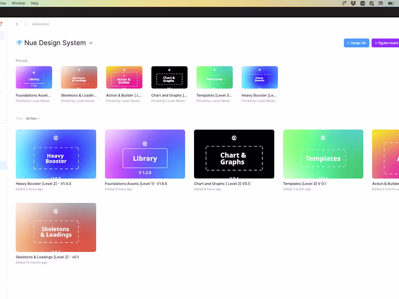Click the "28" badge icon in the menu bar
This screenshot has height=299, width=399.
363,3
